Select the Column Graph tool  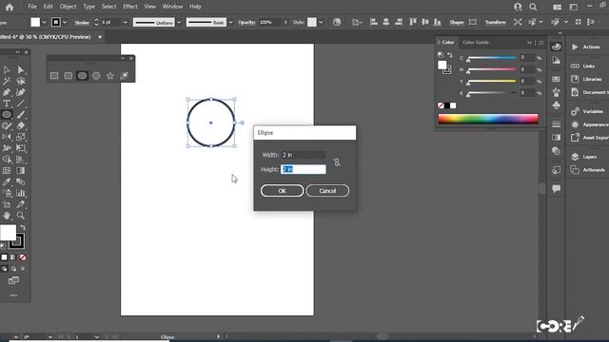[21, 193]
